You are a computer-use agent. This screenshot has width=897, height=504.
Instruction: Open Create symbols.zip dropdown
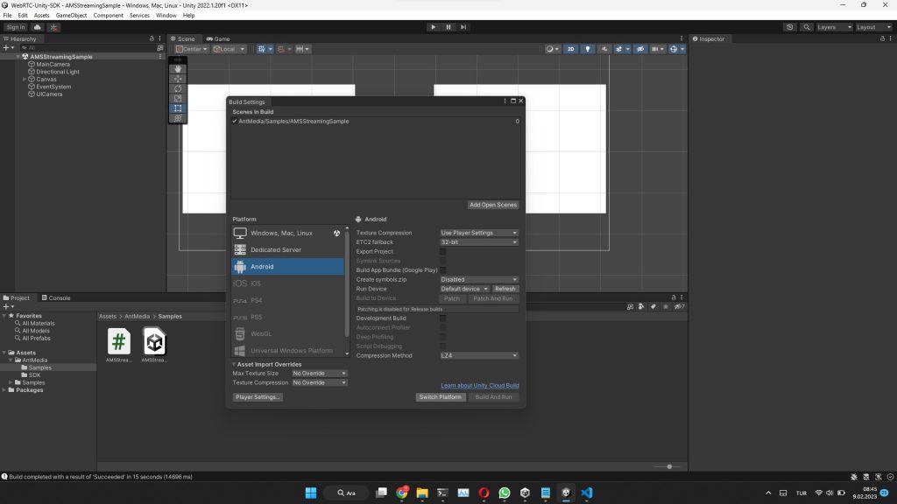(x=479, y=279)
